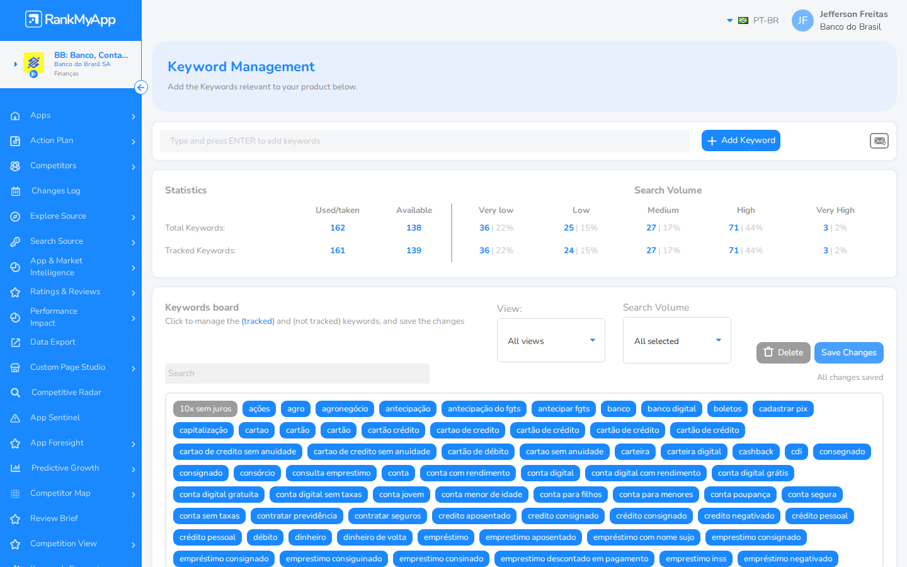
Task: Click the Ratings & Reviews star icon
Action: click(15, 292)
